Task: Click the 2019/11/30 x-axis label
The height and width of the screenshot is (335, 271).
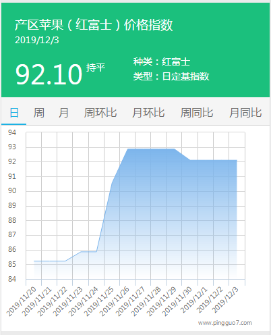Action: tap(177, 301)
